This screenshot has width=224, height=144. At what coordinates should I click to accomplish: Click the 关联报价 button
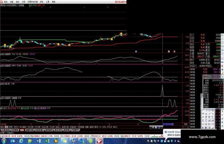(x=10, y=133)
